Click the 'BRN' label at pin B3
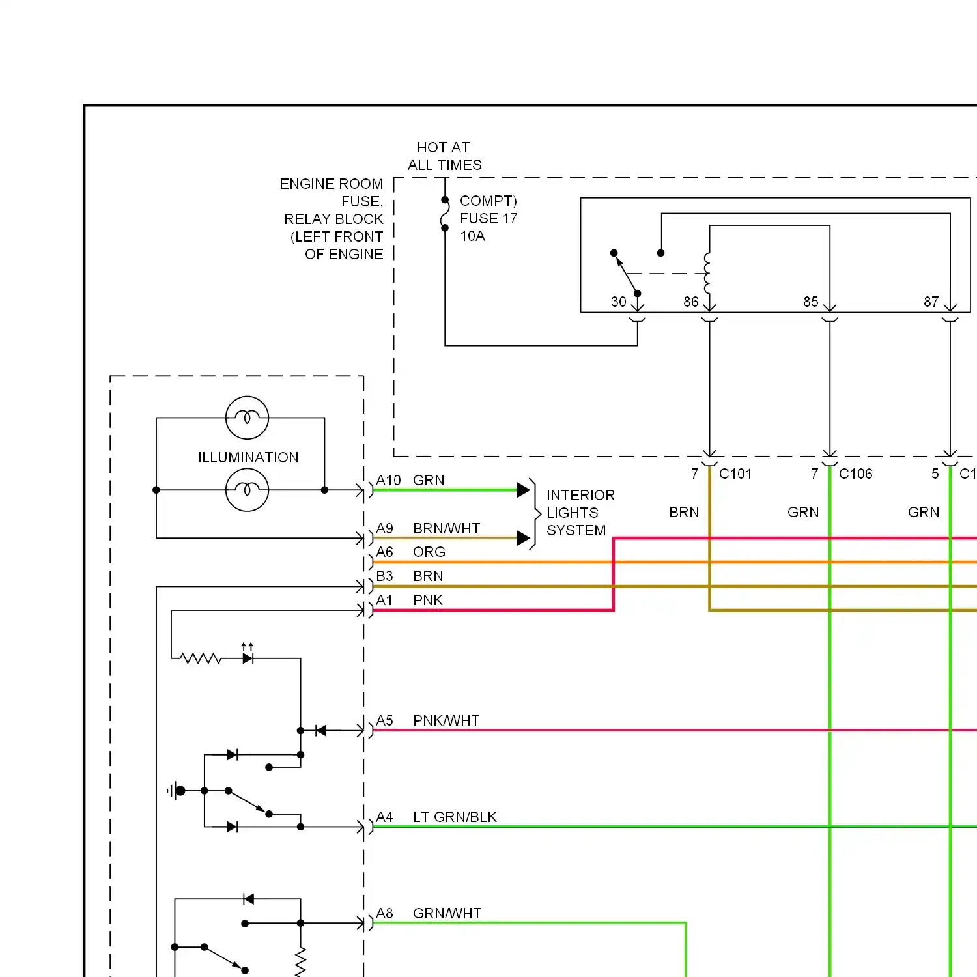 [x=428, y=576]
